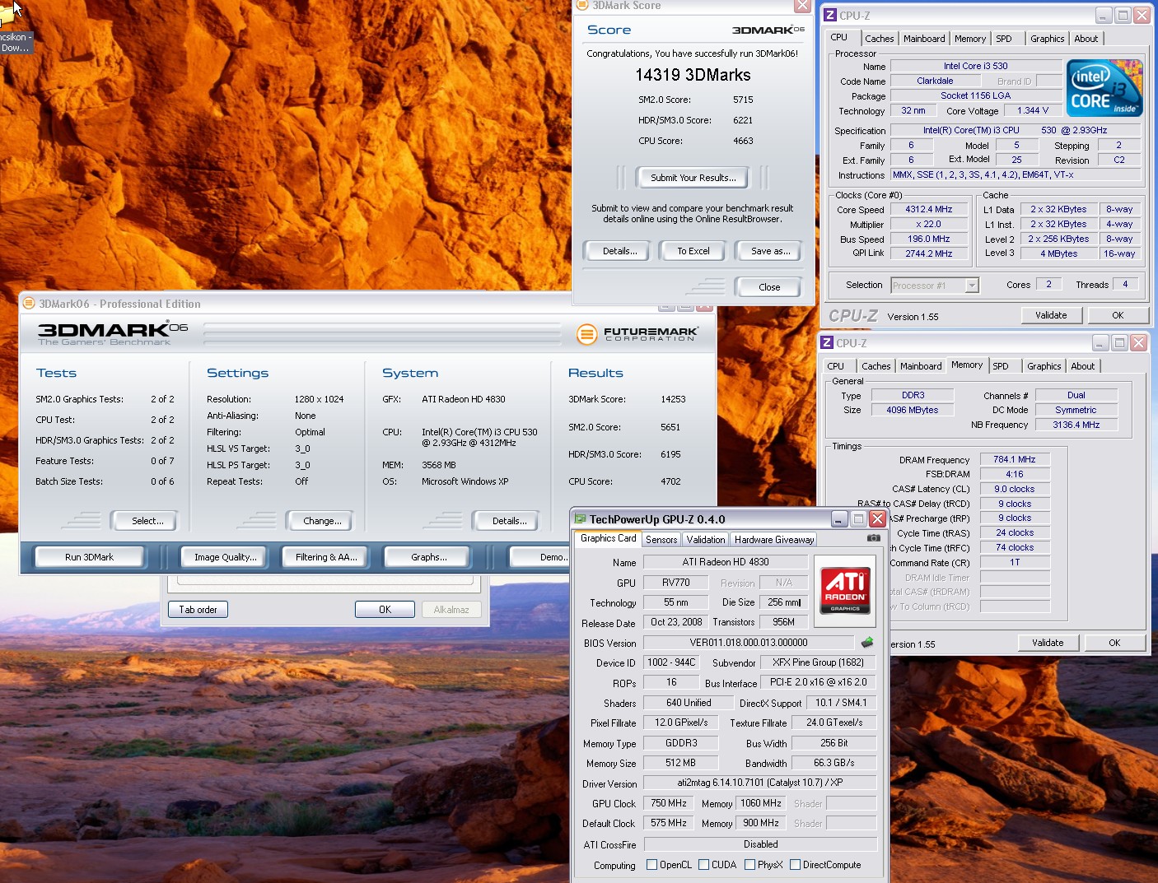1158x883 pixels.
Task: Enable the OpenCL checkbox
Action: tap(652, 865)
